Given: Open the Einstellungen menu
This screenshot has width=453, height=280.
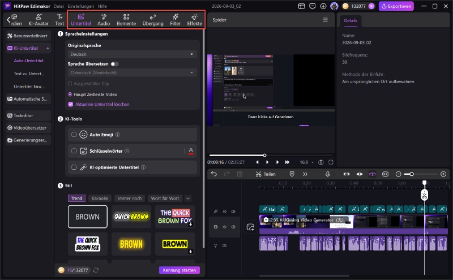Looking at the screenshot, I should (x=80, y=6).
